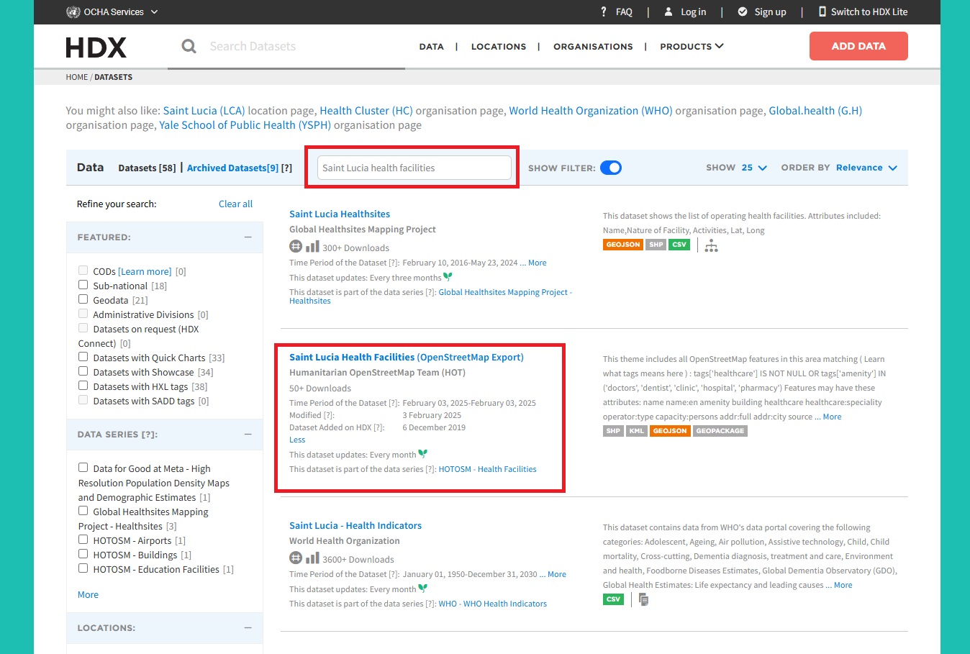Viewport: 970px width, 654px height.
Task: Click the leaf icon next to Every three months
Action: coord(448,277)
